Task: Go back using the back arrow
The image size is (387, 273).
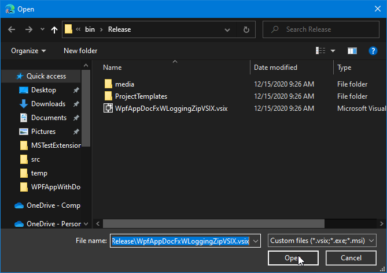Action: pyautogui.click(x=12, y=29)
